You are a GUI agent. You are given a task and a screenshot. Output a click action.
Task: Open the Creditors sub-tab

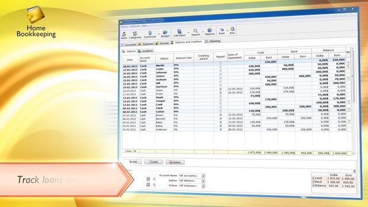[145, 51]
